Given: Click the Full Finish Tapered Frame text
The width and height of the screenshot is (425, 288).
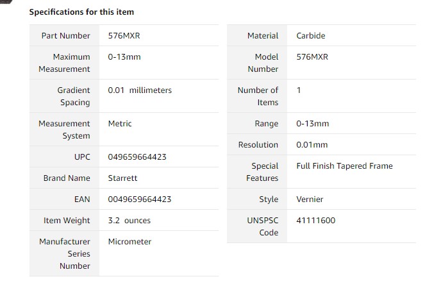Looking at the screenshot, I should 344,165.
